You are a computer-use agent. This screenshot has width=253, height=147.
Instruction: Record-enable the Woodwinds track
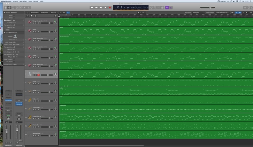point(38,136)
